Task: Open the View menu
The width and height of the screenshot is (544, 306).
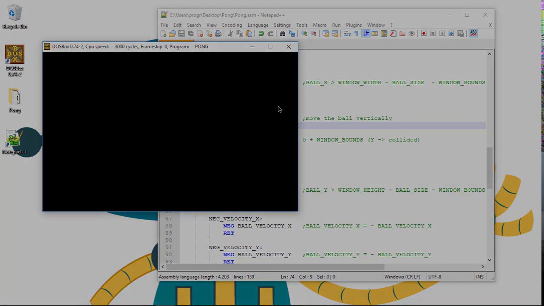Action: tap(211, 25)
